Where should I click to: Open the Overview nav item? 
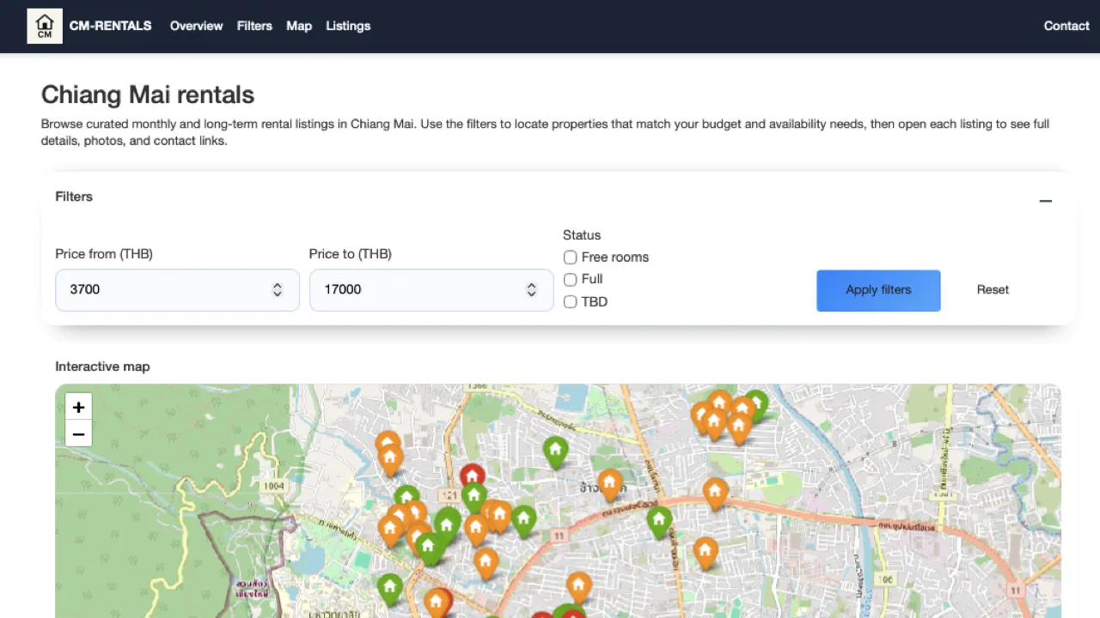click(196, 26)
